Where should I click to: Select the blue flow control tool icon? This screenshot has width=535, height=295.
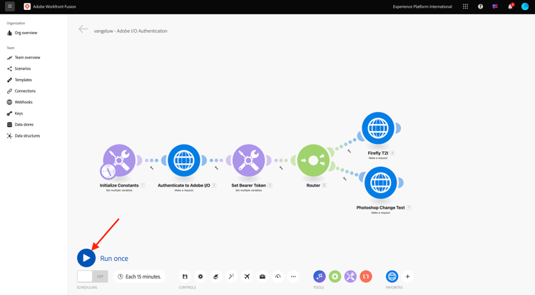[320, 276]
